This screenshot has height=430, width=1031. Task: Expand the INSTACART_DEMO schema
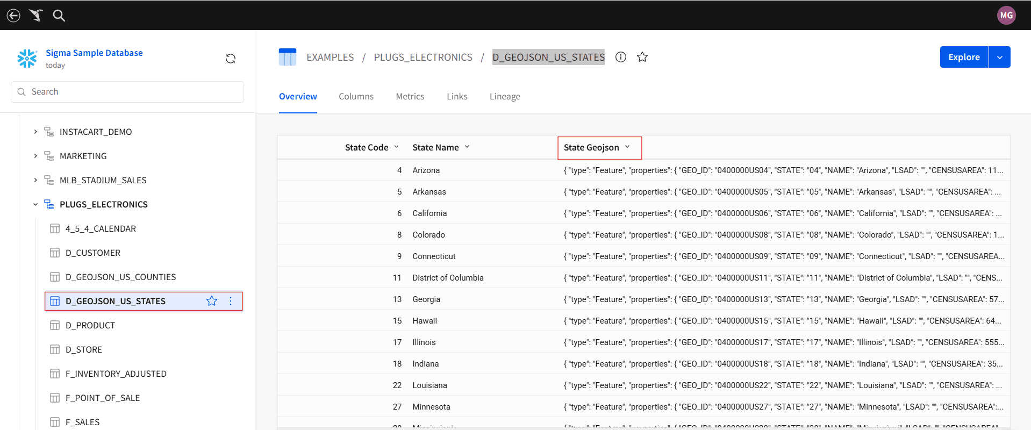click(x=35, y=132)
